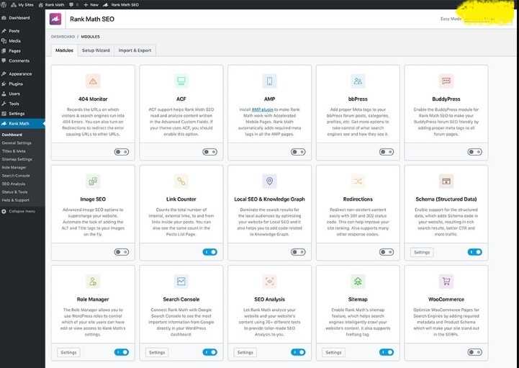
Task: Enable the AMP module toggle
Action: [298, 152]
